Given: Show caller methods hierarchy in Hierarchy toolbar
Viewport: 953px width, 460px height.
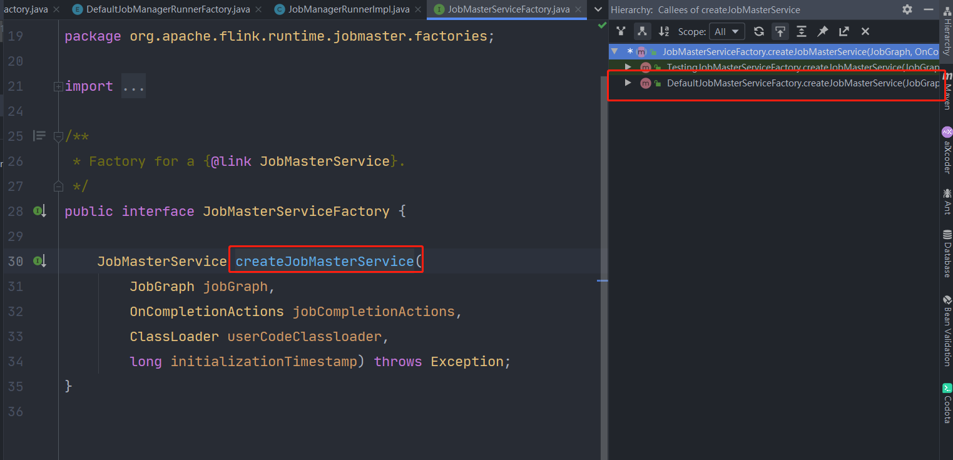Looking at the screenshot, I should coord(621,31).
